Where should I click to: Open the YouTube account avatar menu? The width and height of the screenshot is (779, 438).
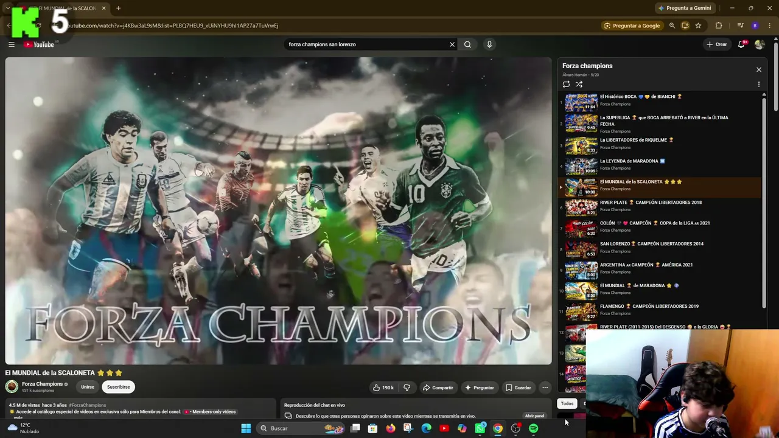760,44
